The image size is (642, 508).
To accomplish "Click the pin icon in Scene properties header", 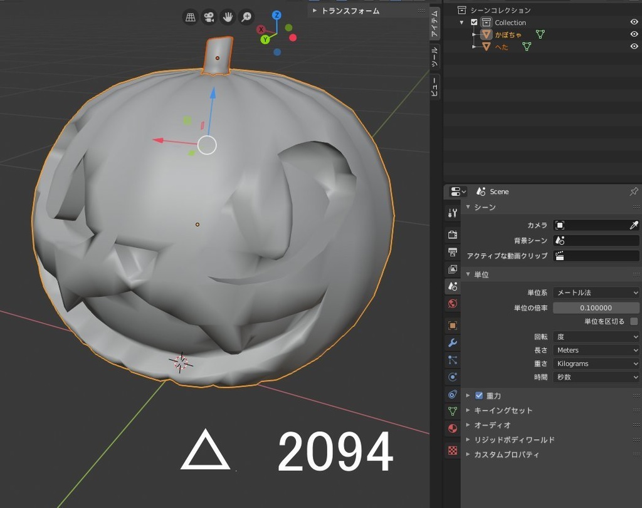I will tap(633, 192).
